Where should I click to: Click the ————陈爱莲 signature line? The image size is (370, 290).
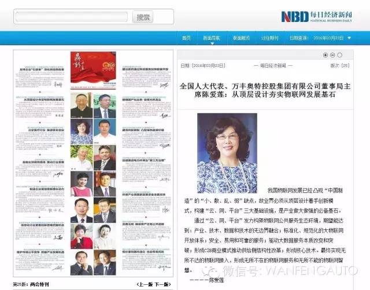click(207, 280)
